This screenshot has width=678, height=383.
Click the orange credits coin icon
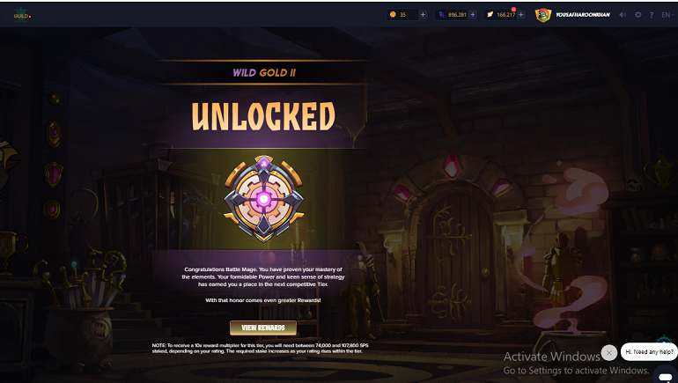(x=393, y=15)
